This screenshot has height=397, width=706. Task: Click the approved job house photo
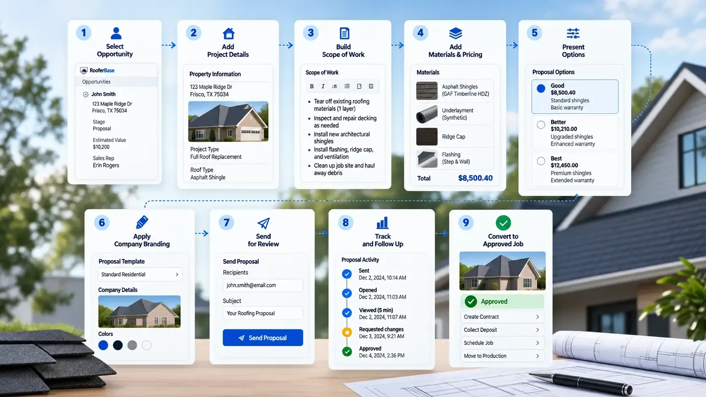502,271
